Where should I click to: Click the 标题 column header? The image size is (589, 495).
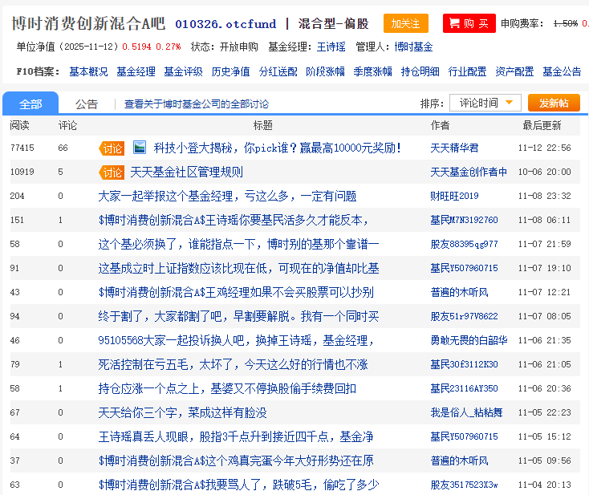pos(262,125)
